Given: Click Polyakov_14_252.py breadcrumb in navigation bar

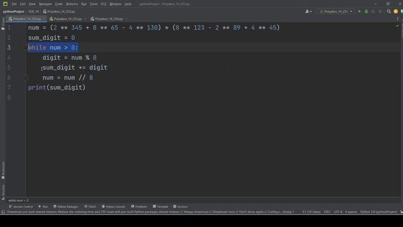Looking at the screenshot, I should 59,11.
